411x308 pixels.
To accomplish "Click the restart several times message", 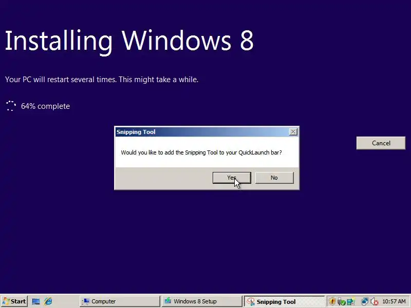I will 102,80.
